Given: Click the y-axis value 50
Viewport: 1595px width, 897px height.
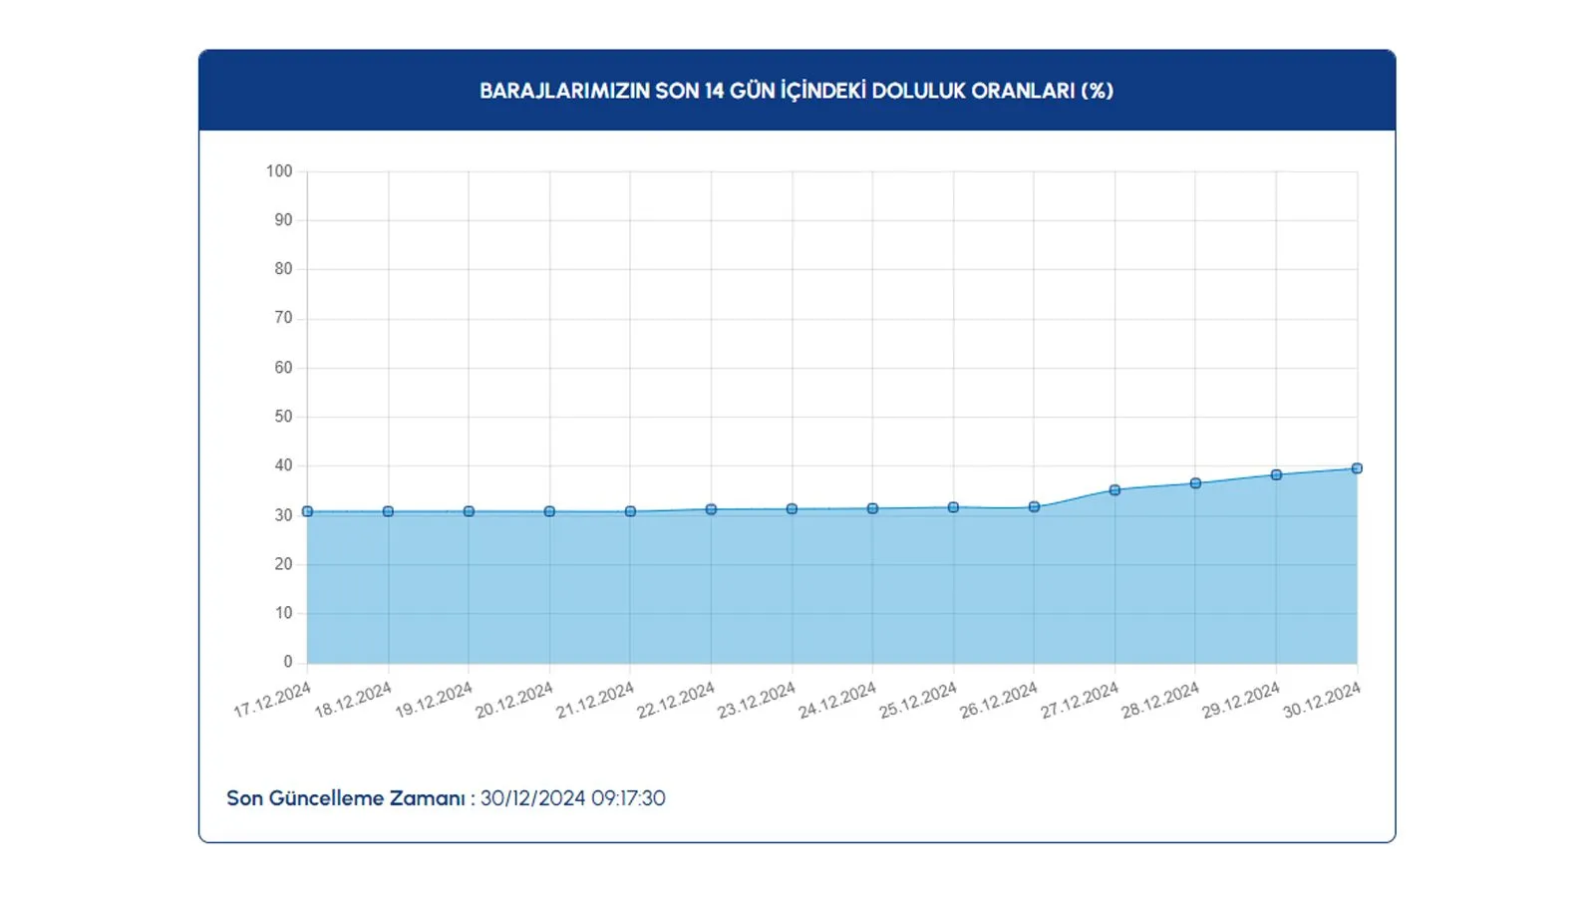Looking at the screenshot, I should 284,417.
